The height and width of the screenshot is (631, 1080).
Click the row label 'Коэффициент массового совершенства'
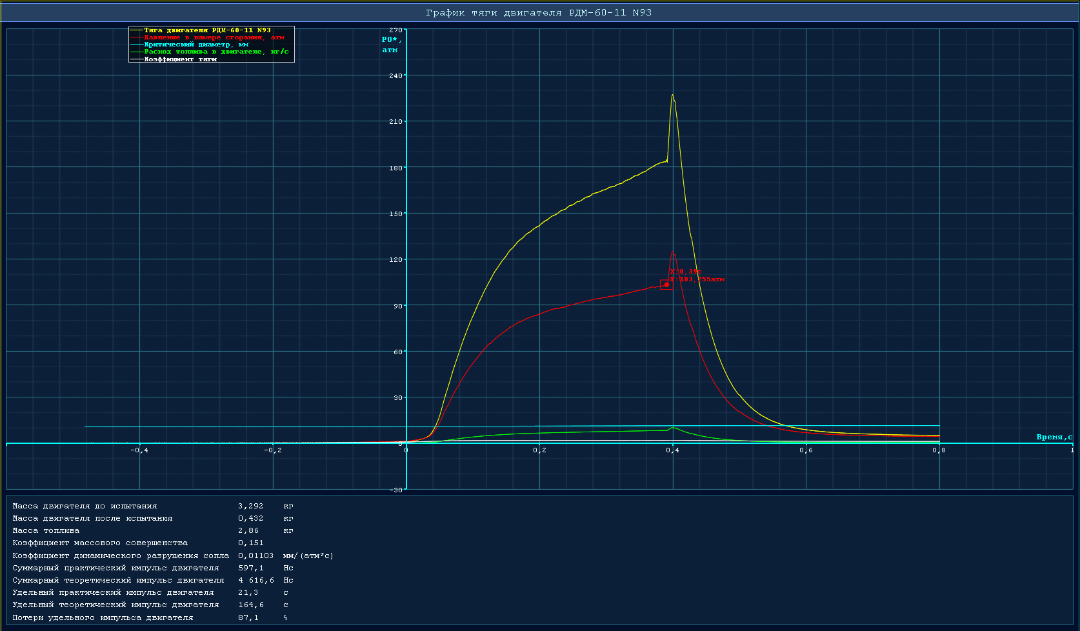tap(100, 543)
